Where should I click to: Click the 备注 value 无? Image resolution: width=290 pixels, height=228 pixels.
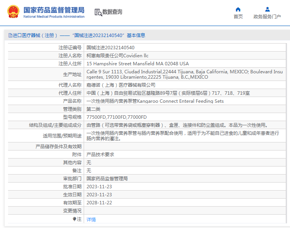tap(89, 170)
